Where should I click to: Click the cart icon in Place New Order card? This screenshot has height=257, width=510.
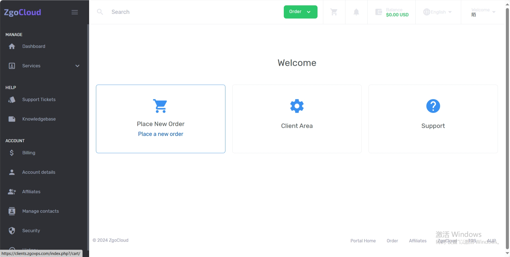[160, 106]
